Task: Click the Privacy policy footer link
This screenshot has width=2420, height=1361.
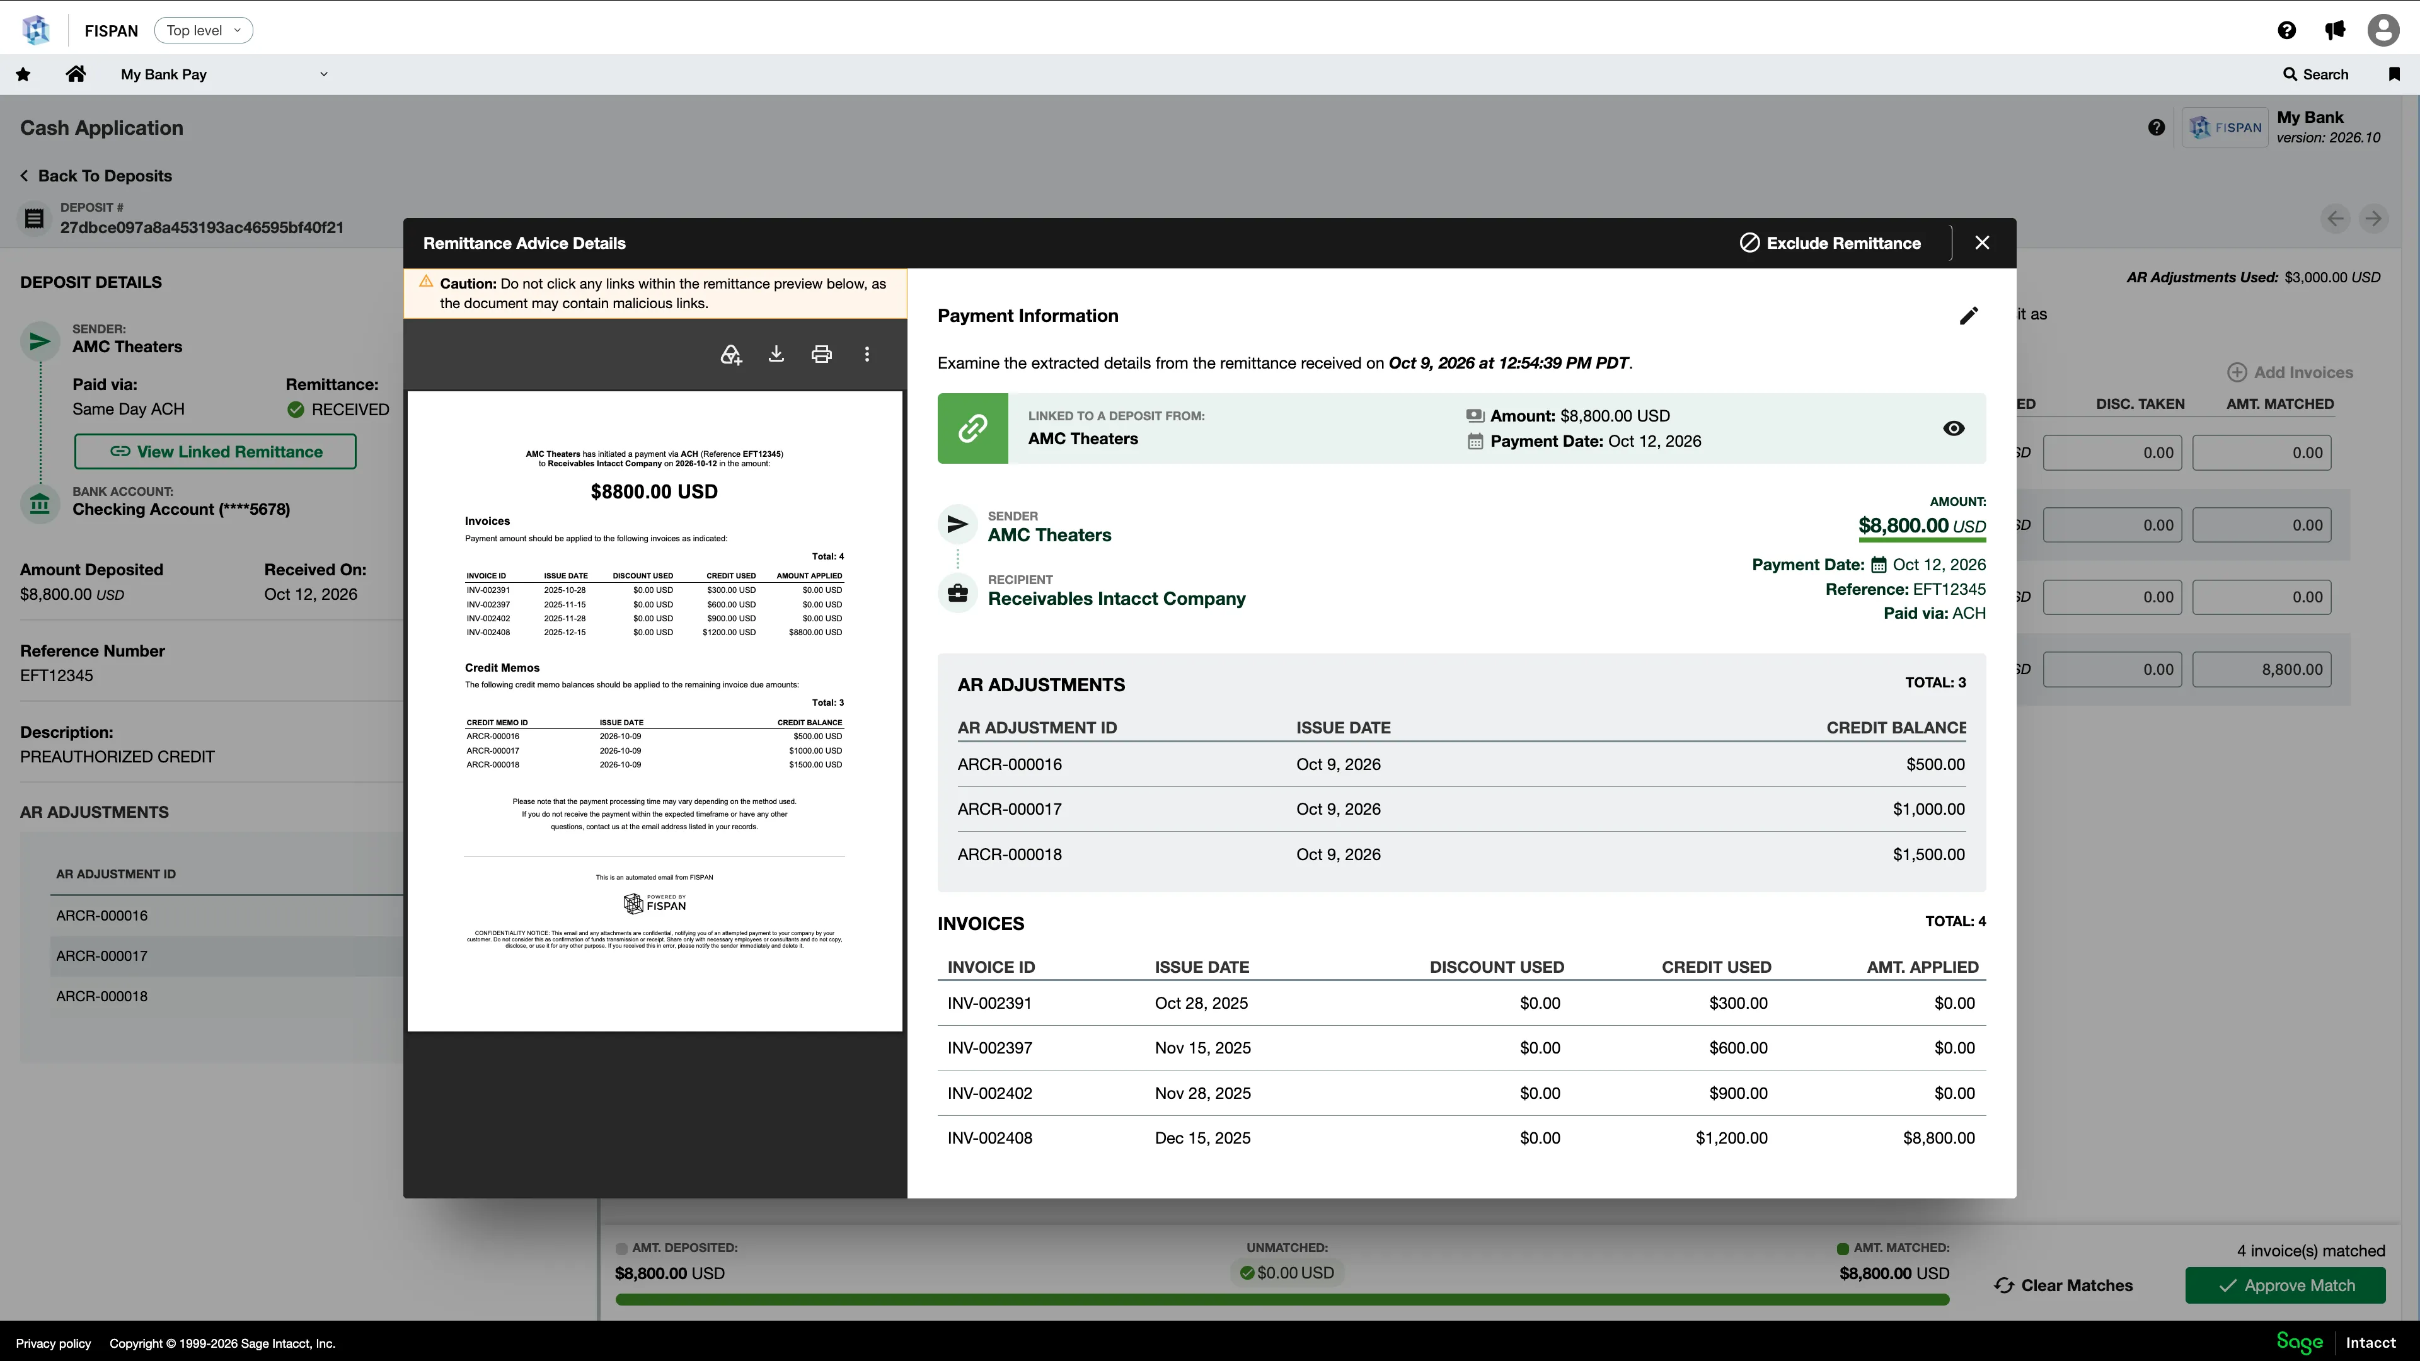Action: pyautogui.click(x=54, y=1343)
